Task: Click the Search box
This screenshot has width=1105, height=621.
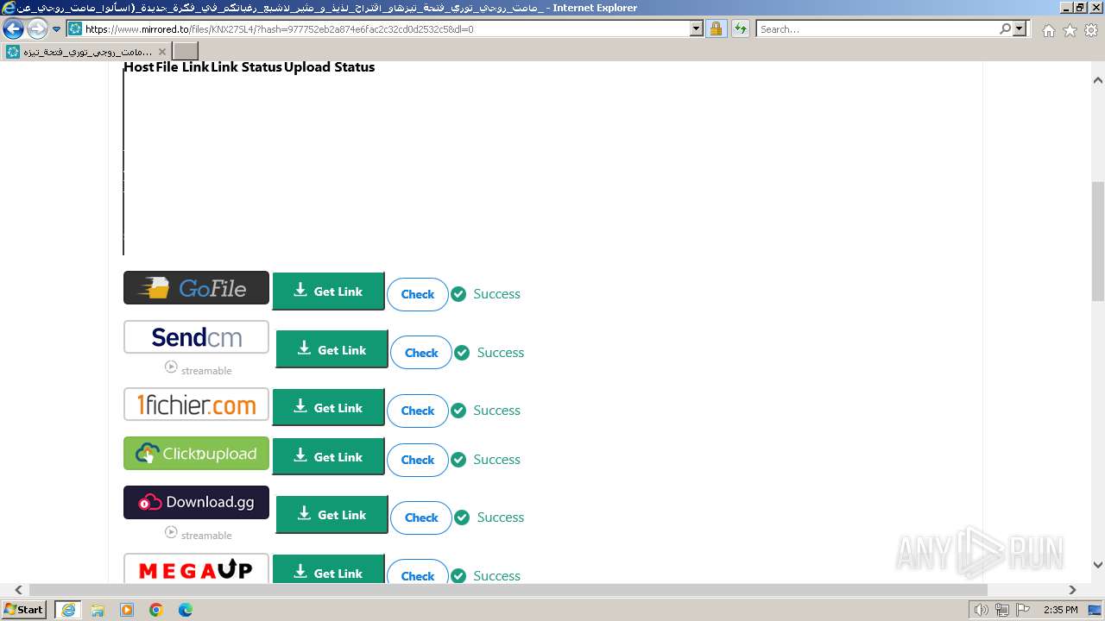Action: pyautogui.click(x=878, y=28)
